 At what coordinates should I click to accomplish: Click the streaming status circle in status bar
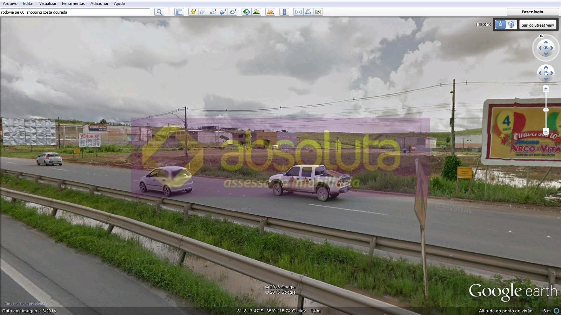coord(556,311)
